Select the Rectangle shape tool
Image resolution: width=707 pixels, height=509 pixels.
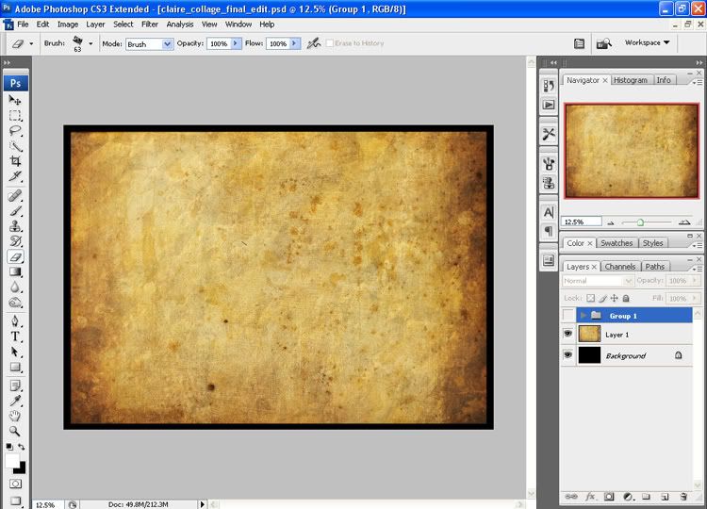[15, 367]
